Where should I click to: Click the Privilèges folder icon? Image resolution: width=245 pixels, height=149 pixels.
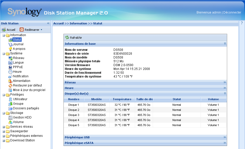(x=7, y=95)
